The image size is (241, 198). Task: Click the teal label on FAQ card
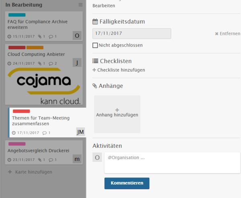(x=17, y=15)
